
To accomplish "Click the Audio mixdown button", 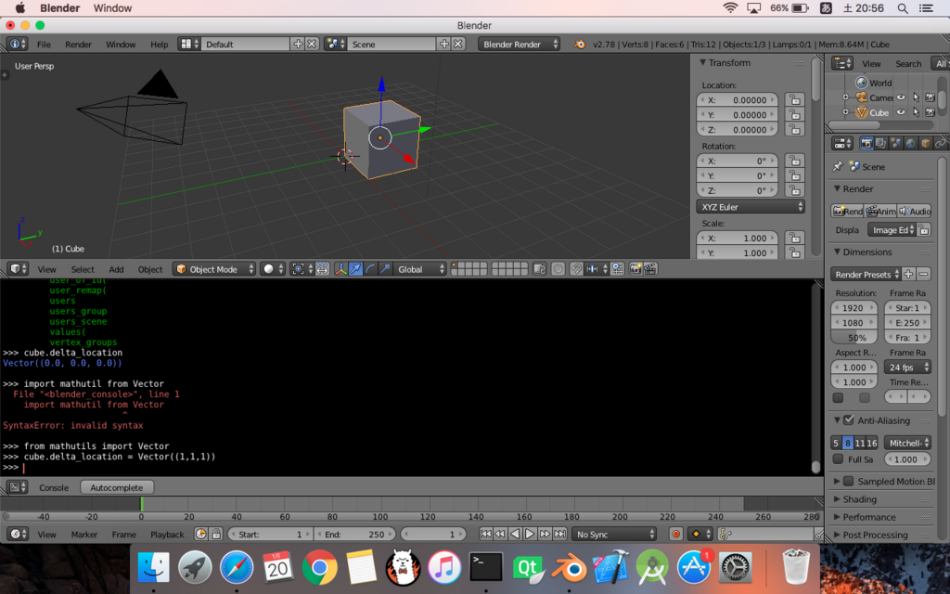I will tap(914, 211).
